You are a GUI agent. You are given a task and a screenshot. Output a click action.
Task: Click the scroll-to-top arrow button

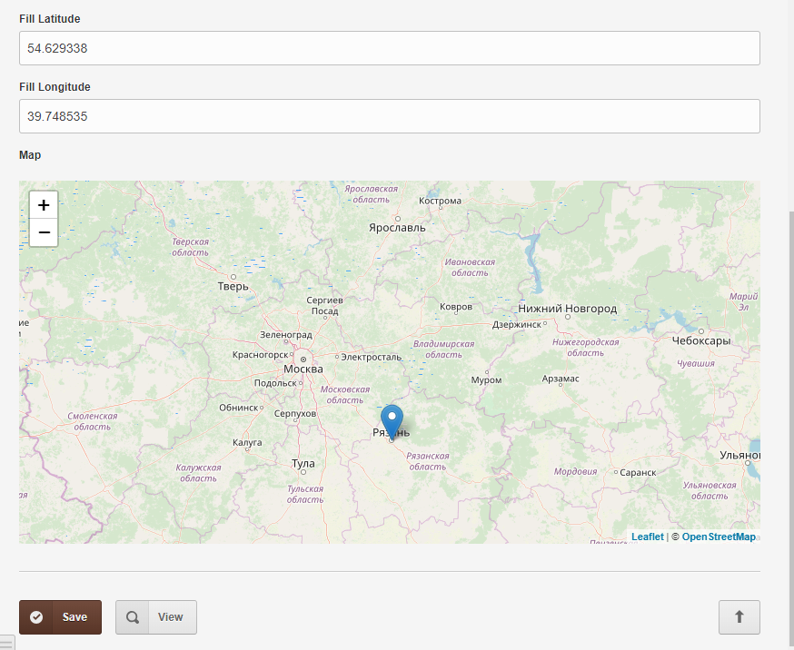coord(739,616)
